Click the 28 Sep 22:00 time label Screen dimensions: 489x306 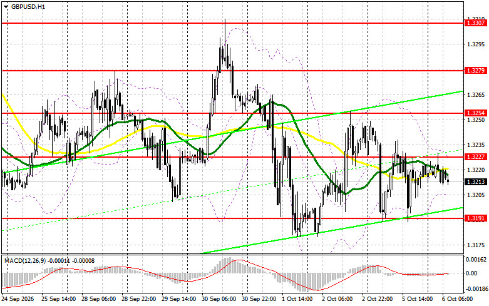click(139, 299)
